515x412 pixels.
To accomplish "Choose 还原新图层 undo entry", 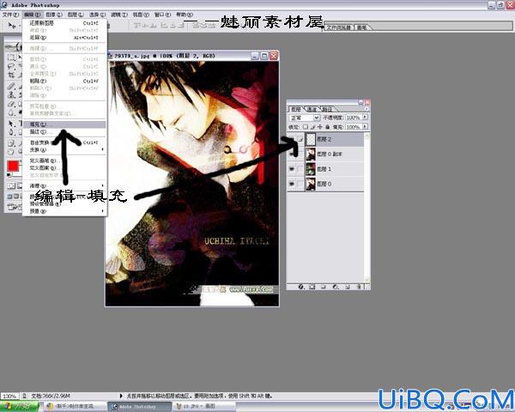I will (64, 23).
